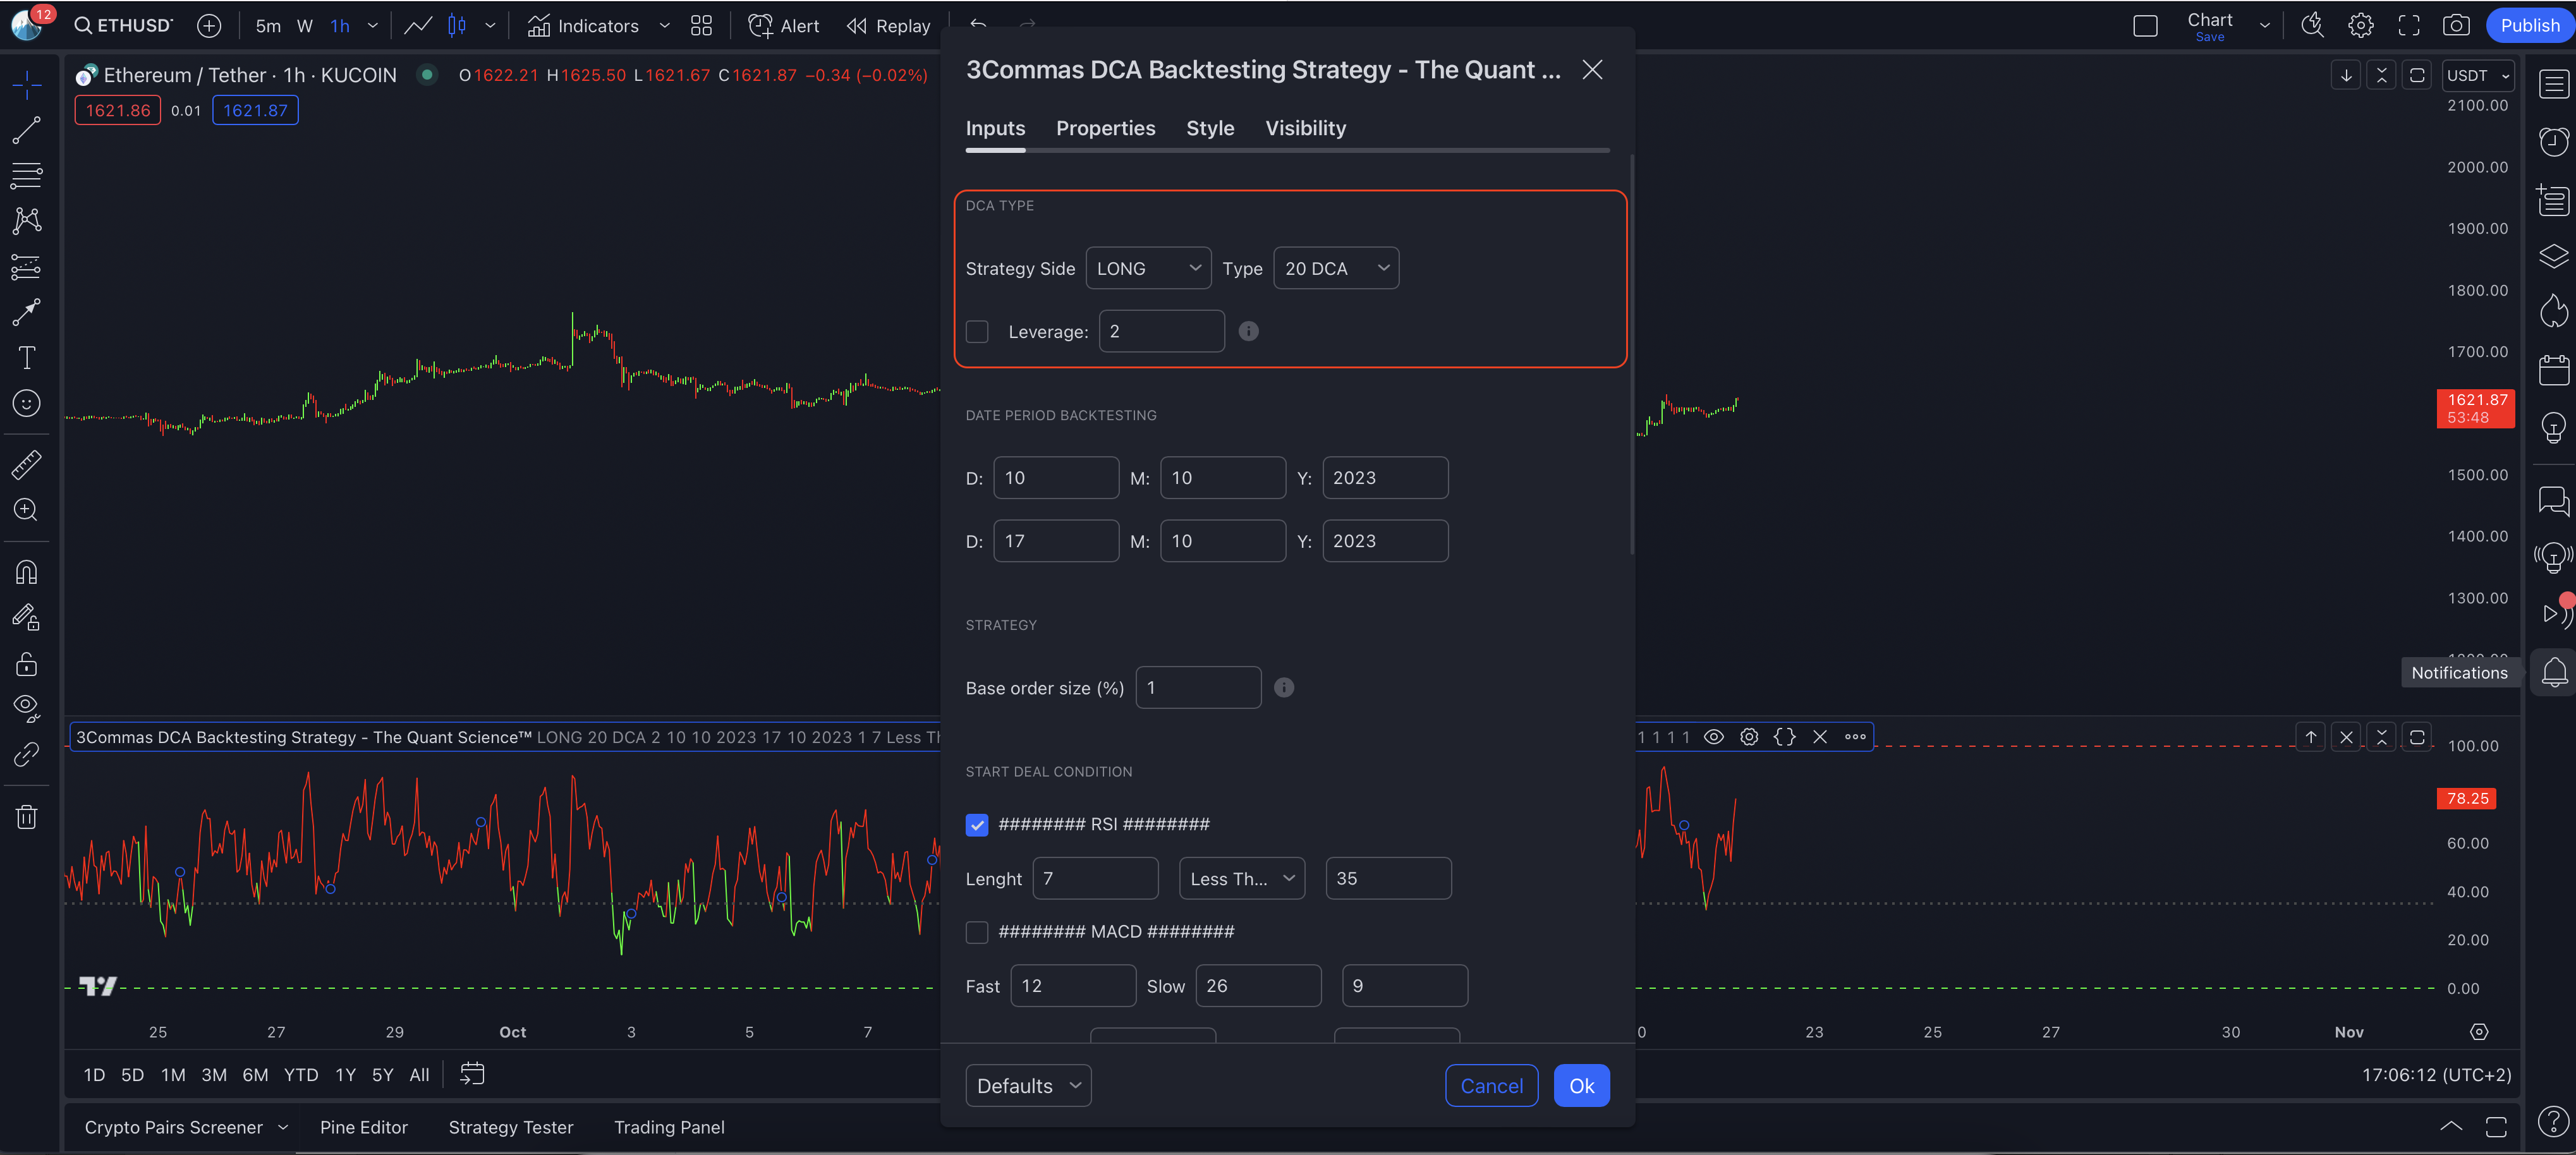This screenshot has height=1155, width=2576.
Task: Take a chart snapshot with camera icon
Action: [x=2455, y=26]
